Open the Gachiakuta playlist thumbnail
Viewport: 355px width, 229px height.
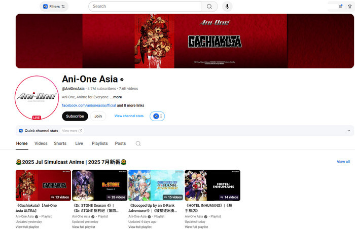43,185
